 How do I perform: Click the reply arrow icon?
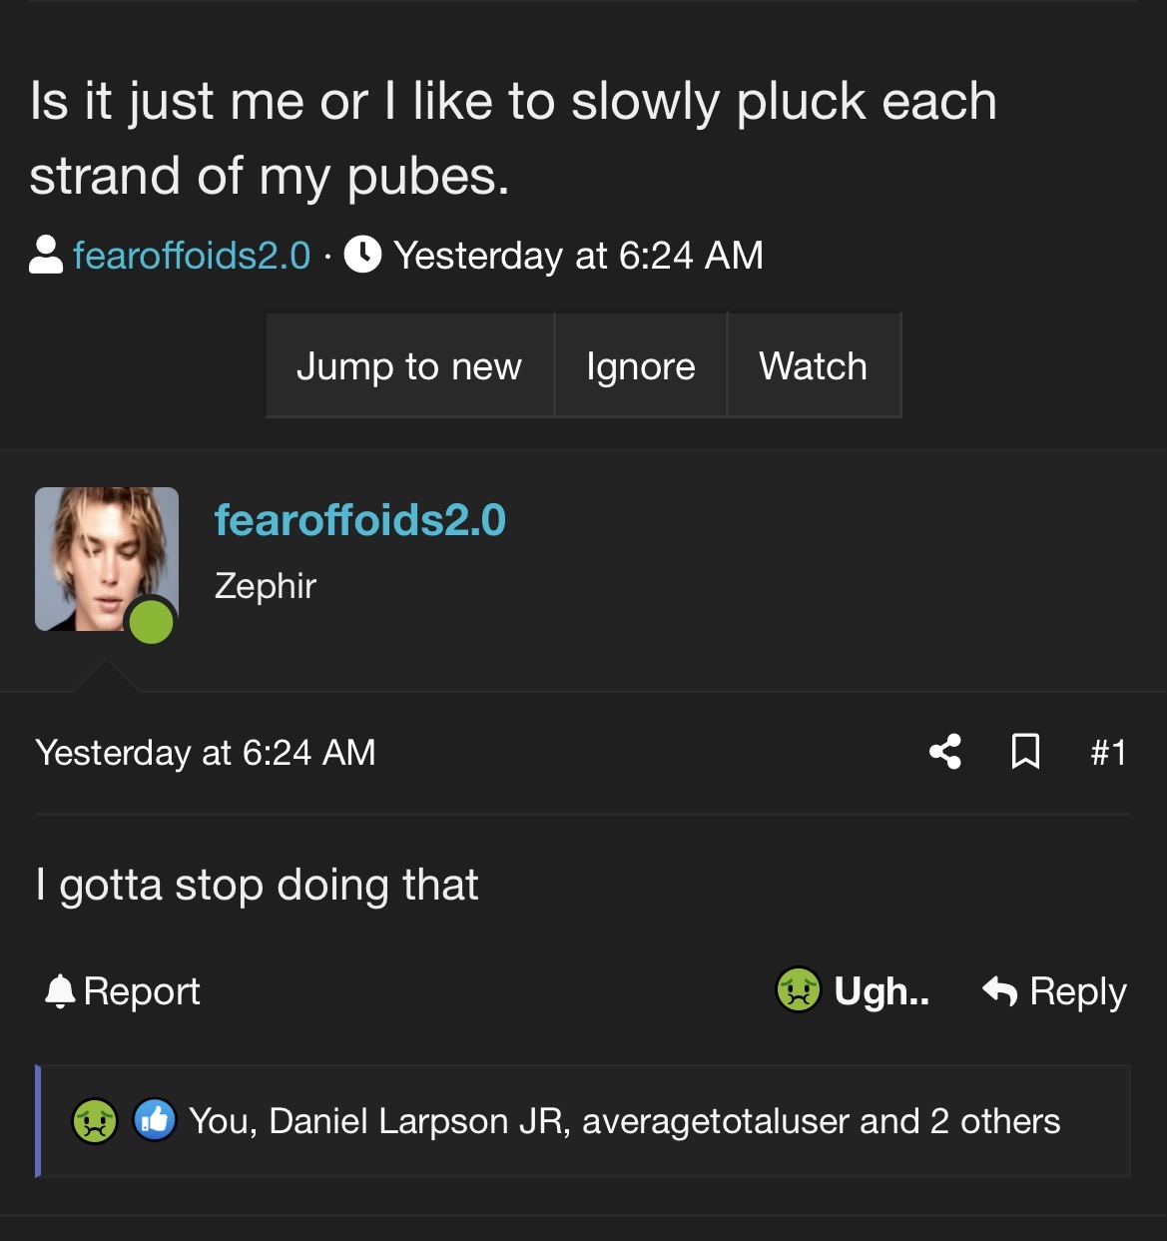click(x=999, y=991)
